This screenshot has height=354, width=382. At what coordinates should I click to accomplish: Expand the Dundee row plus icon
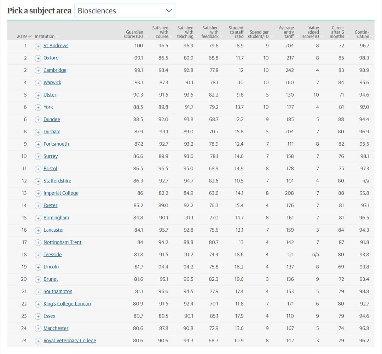point(38,120)
